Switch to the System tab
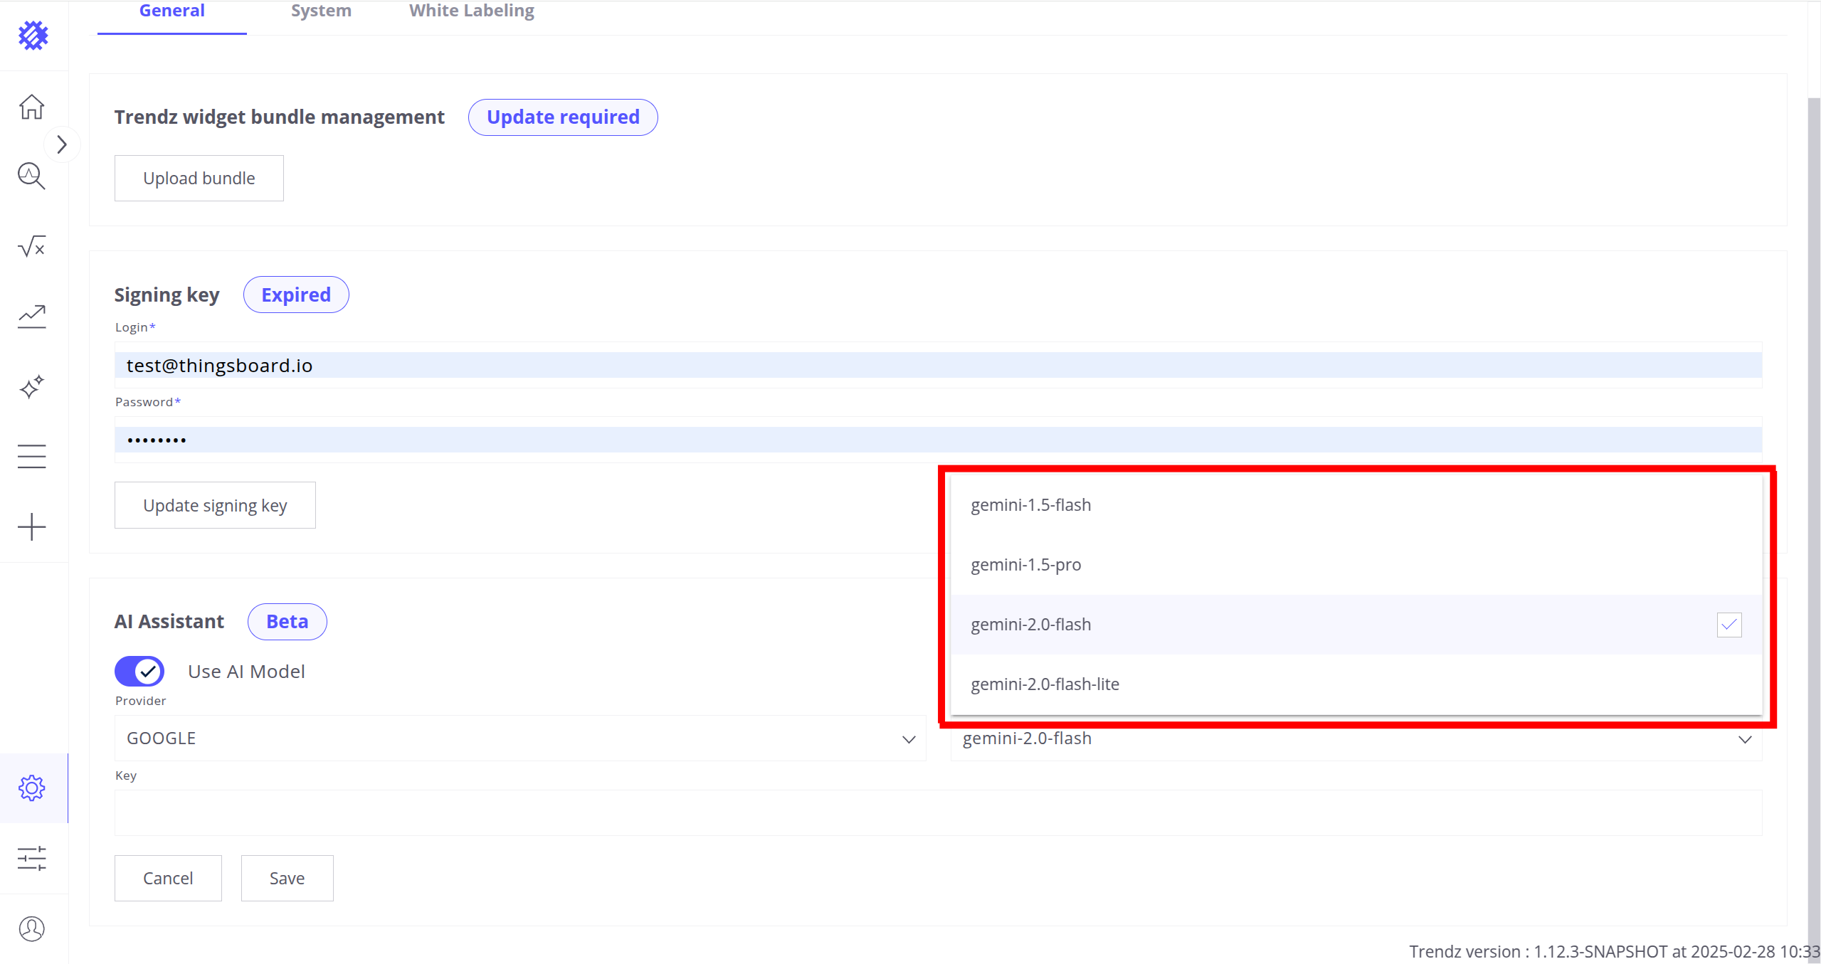1821x964 pixels. pyautogui.click(x=321, y=11)
